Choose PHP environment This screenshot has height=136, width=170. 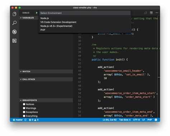pos(85,30)
